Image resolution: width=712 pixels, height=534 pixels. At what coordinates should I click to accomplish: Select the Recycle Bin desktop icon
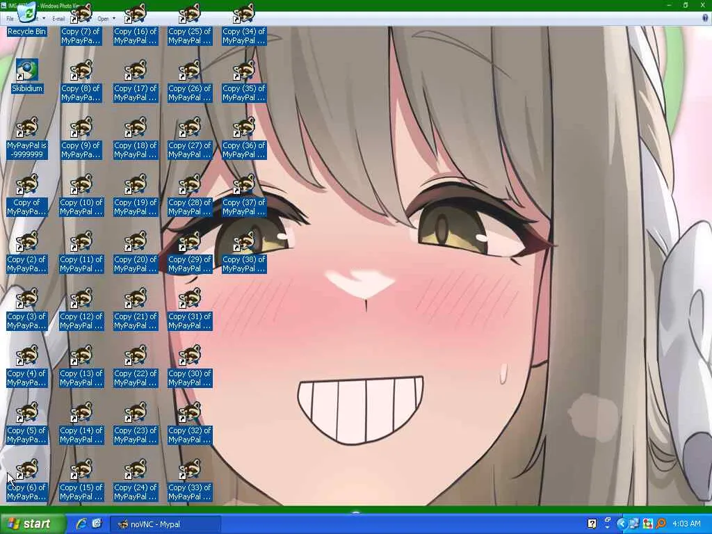(x=27, y=20)
